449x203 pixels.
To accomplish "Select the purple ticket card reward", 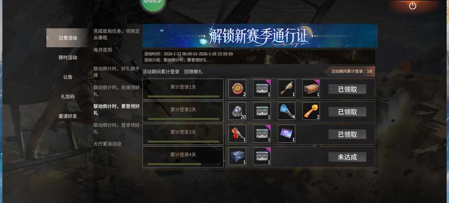I will click(x=287, y=134).
